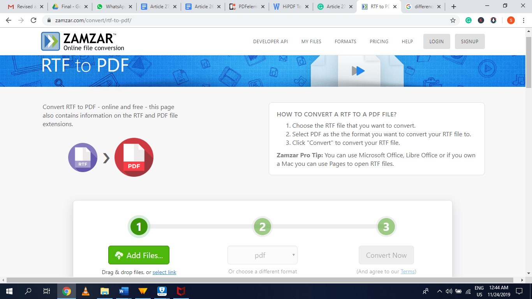Click the Zamzar logo icon
The image size is (532, 299).
click(51, 41)
